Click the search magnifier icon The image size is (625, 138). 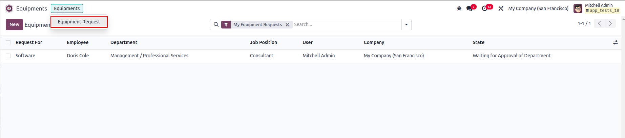click(x=216, y=24)
